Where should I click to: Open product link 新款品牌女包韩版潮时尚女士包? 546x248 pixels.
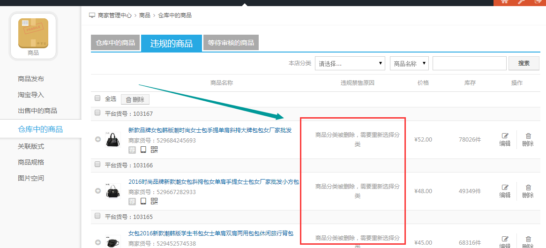click(x=210, y=130)
